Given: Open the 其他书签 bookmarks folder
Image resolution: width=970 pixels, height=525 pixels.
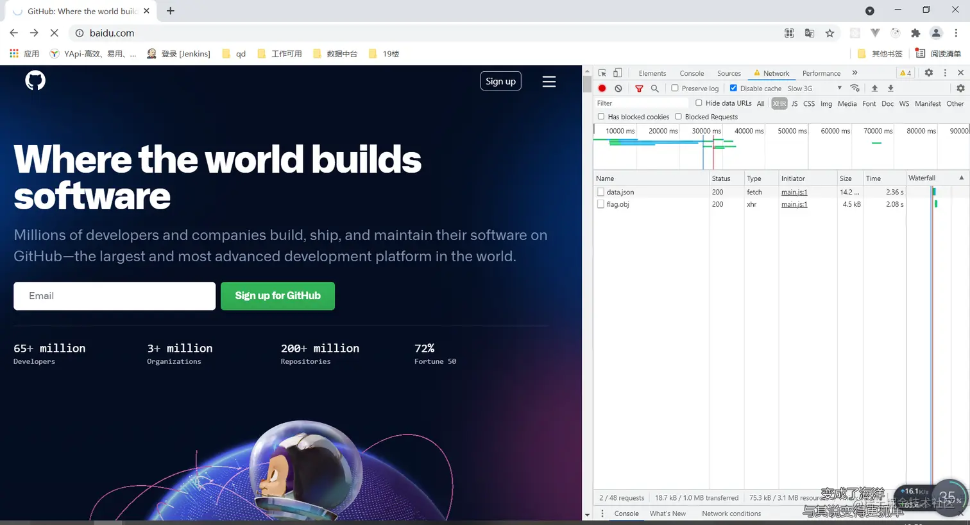Looking at the screenshot, I should point(880,54).
